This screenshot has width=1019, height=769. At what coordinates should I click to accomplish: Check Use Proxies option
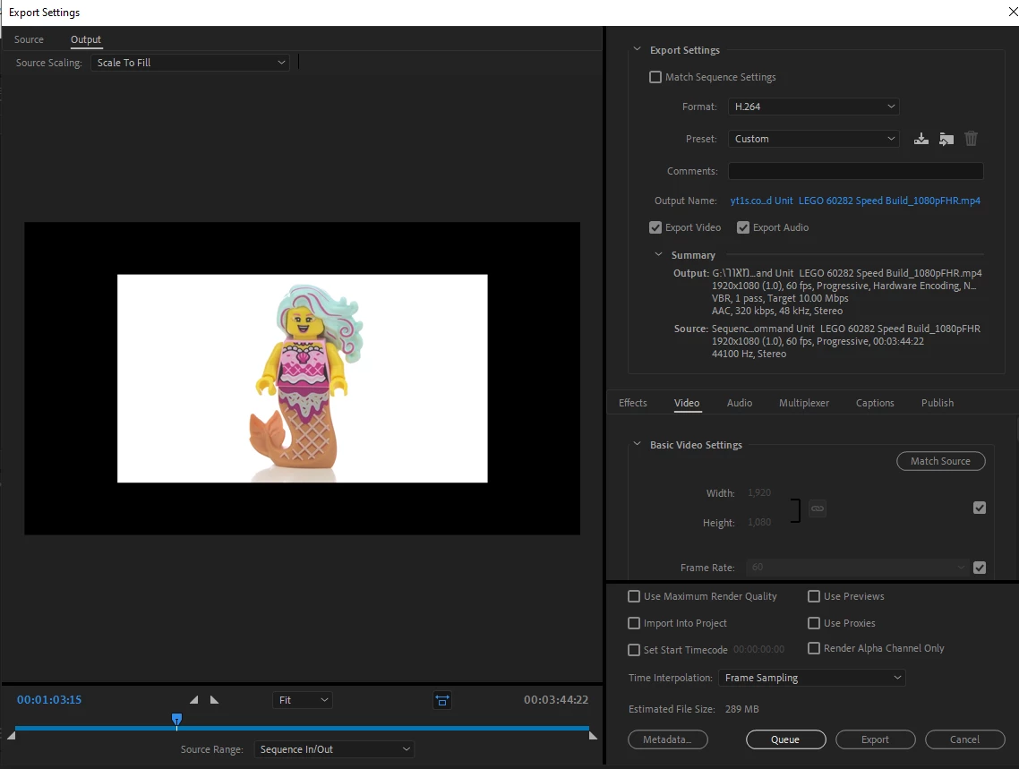814,623
